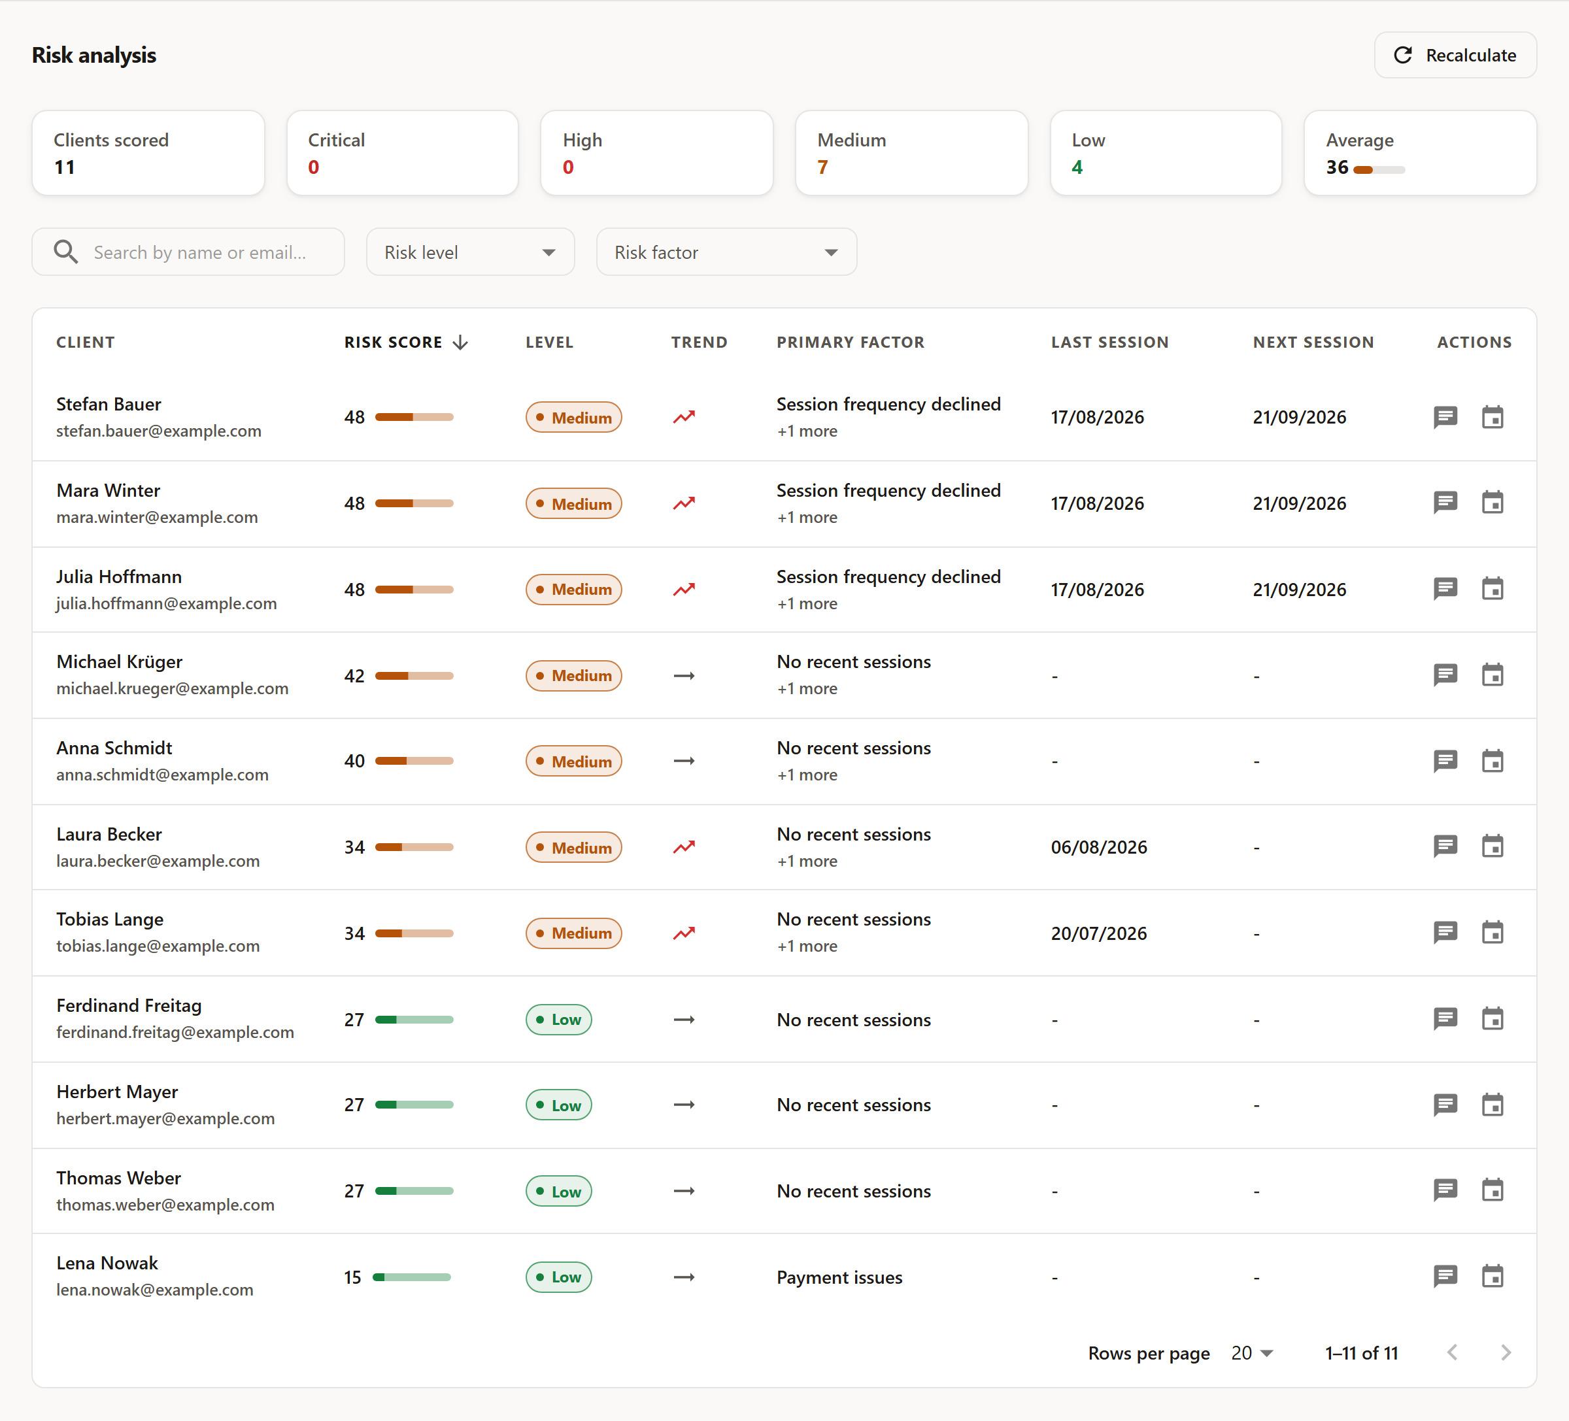Viewport: 1569px width, 1421px height.
Task: Open message icon for Stefan Bauer
Action: coord(1445,417)
